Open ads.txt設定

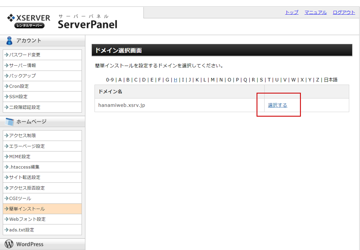(42, 230)
